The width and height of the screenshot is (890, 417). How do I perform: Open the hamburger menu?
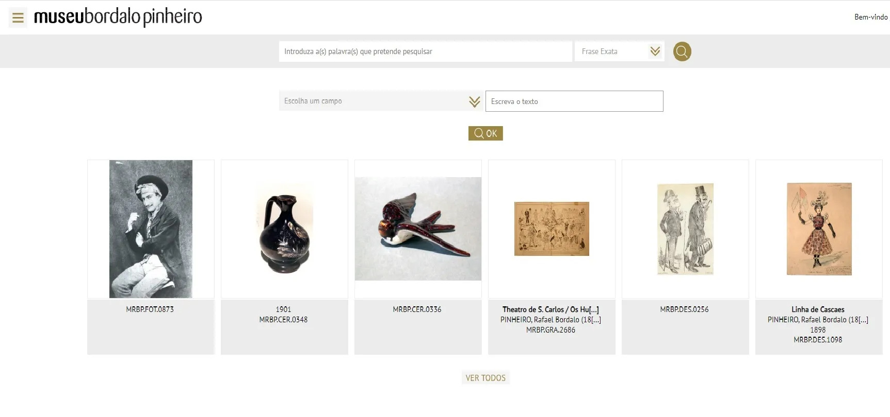[18, 18]
